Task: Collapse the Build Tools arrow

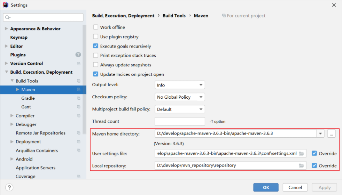Action: [12, 81]
